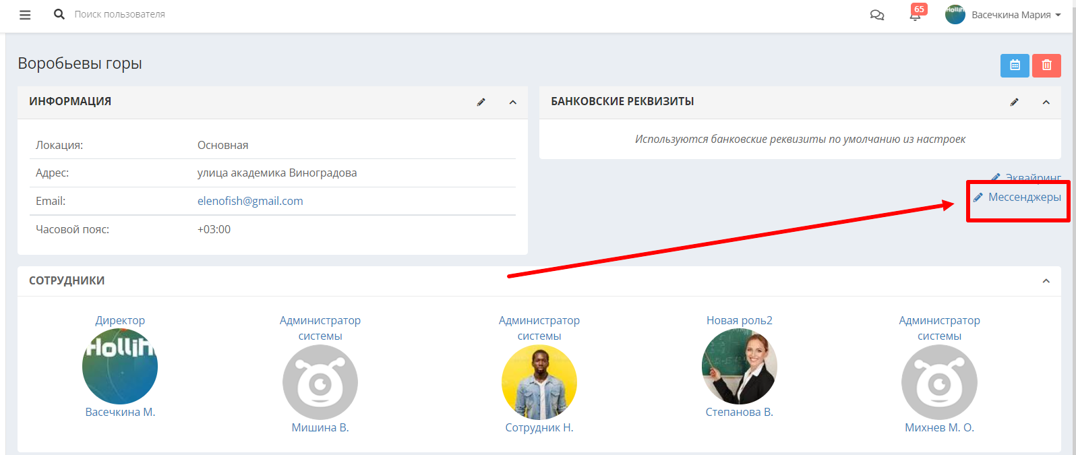Click the Часовой пояс label
Viewport: 1076px width, 455px height.
[72, 229]
